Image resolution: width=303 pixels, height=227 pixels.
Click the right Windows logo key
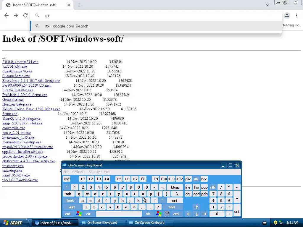click(159, 214)
